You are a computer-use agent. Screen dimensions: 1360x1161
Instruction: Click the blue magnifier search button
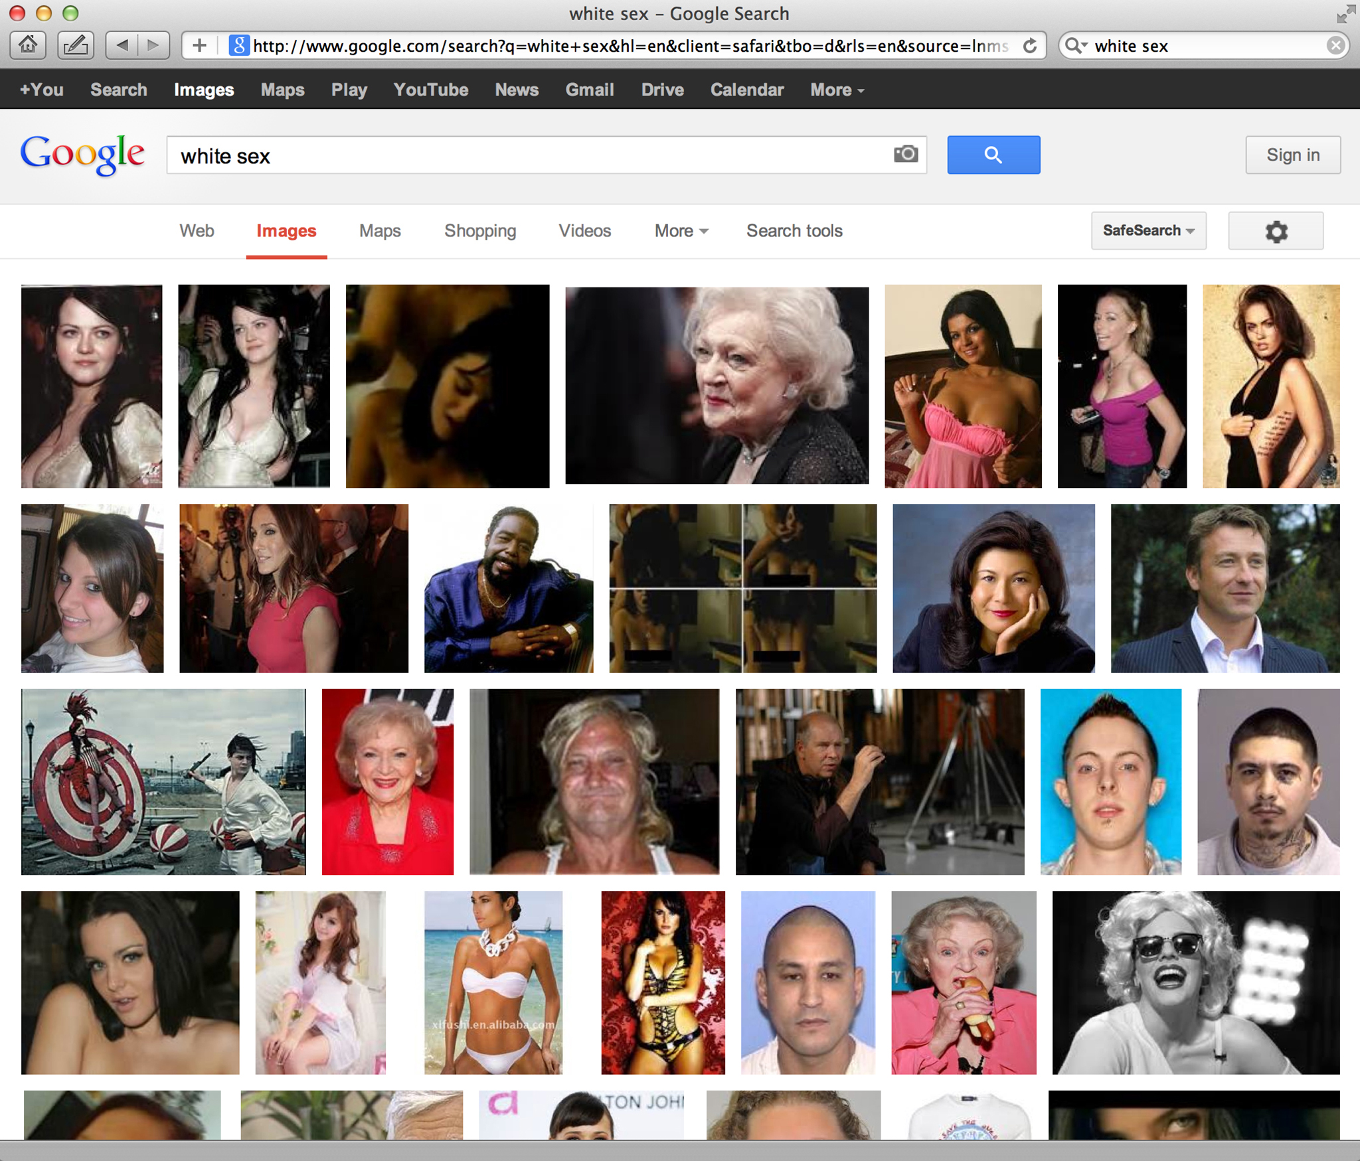[x=993, y=155]
